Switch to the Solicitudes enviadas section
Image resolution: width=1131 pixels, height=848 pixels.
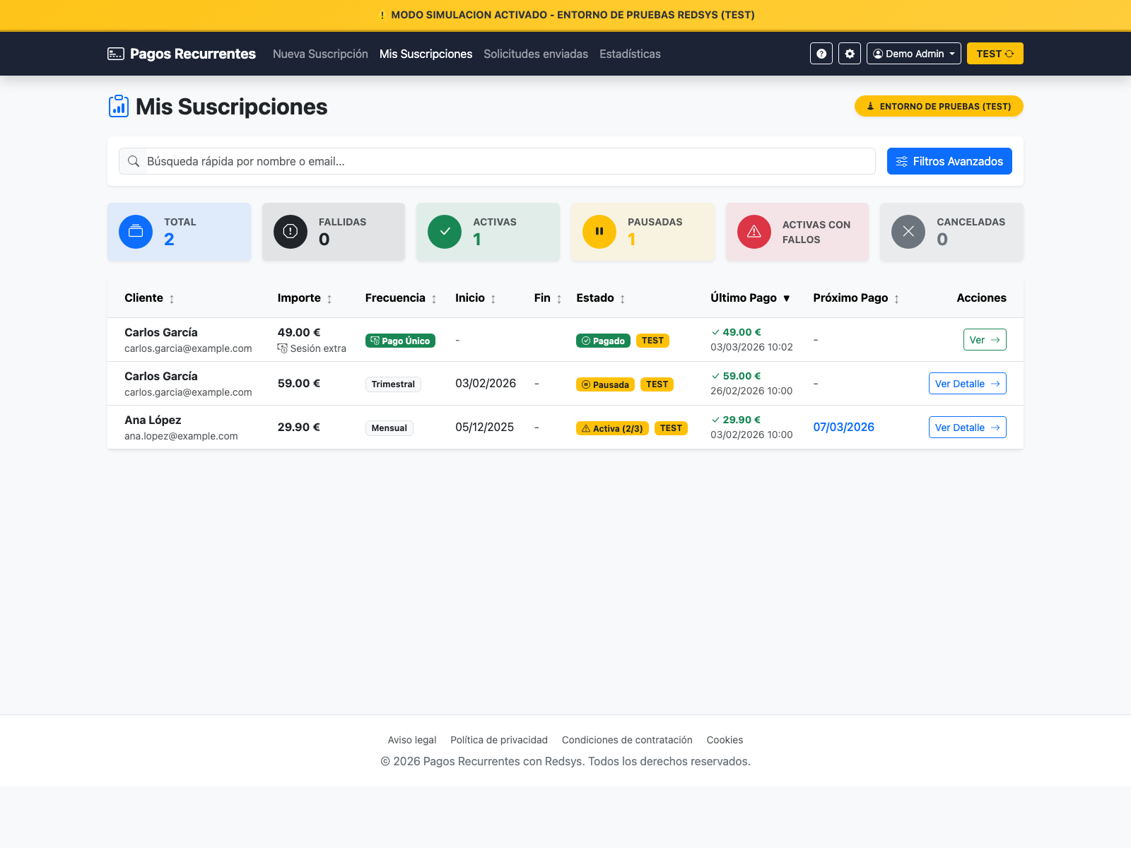[x=535, y=54]
